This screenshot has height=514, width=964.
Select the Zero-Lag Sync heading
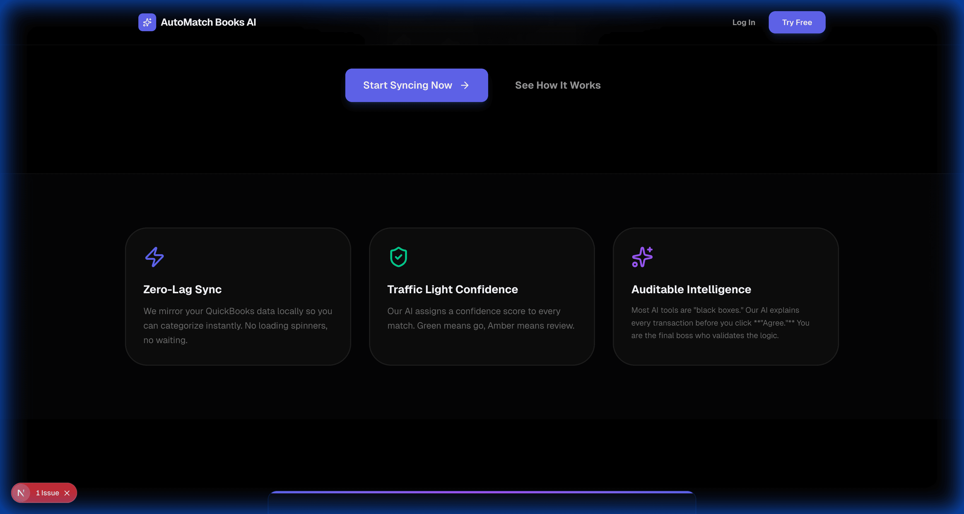click(182, 289)
